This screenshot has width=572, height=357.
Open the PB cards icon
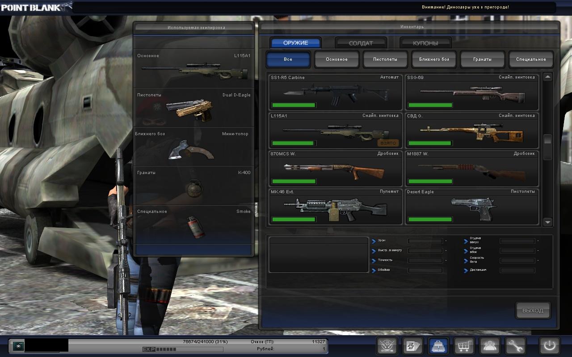(x=412, y=346)
